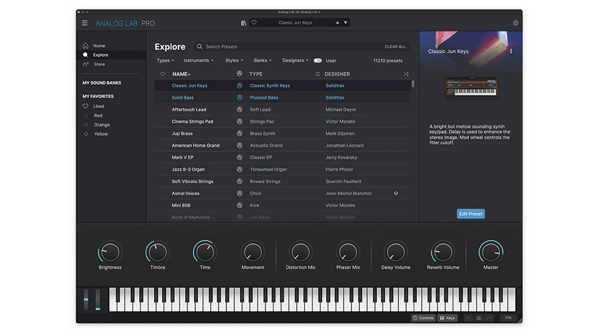Click the Edit Preset button
The image size is (599, 336).
coord(471,214)
